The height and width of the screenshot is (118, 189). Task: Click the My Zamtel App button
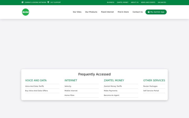tap(156, 12)
